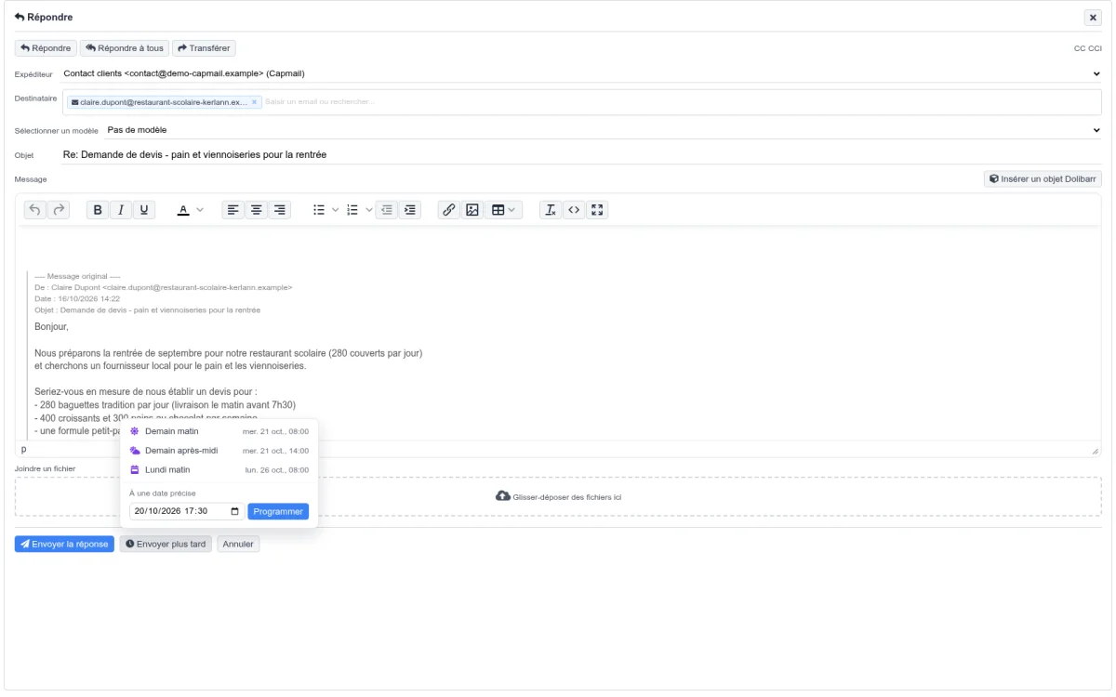Screen dimensions: 1116x697
Task: Insert a bulleted list
Action: pos(319,210)
